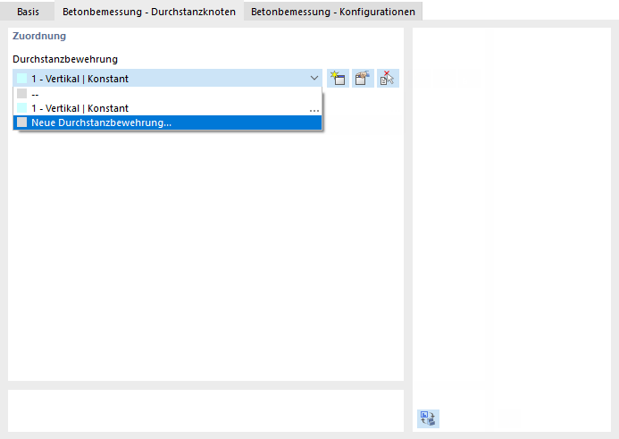Click cyan swatch beside list entry 1

[x=22, y=108]
